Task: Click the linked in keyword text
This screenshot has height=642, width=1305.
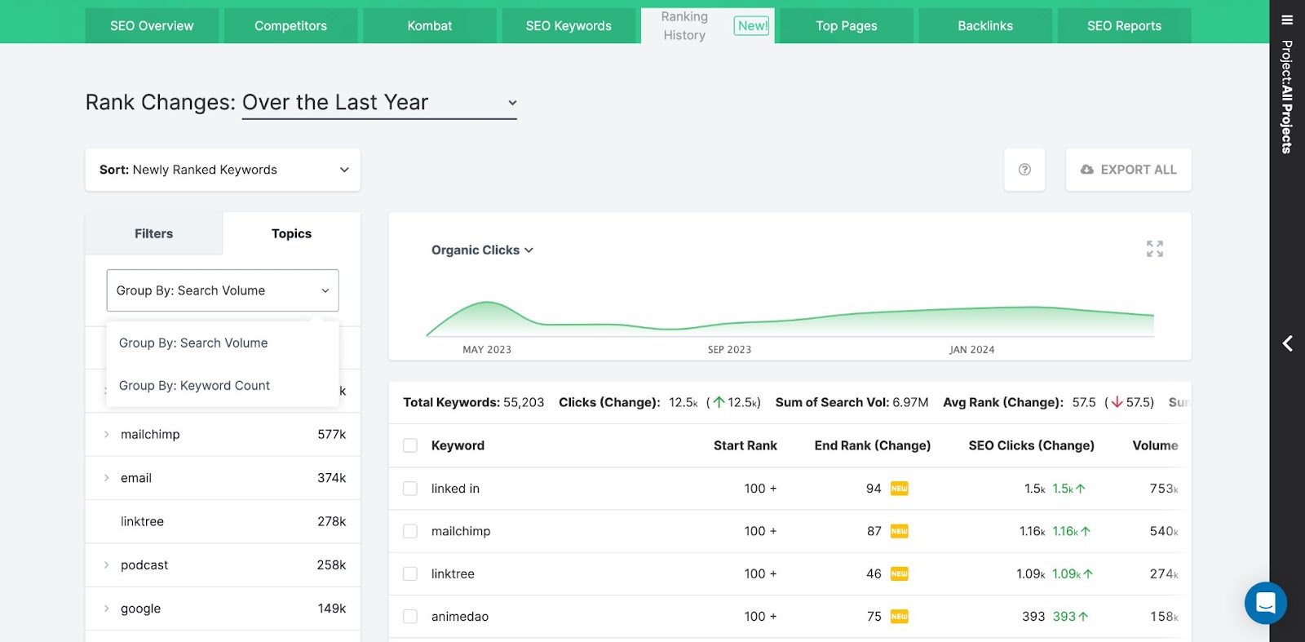Action: 455,489
